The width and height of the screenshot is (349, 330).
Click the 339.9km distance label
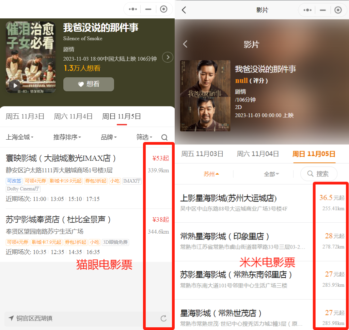point(158,170)
